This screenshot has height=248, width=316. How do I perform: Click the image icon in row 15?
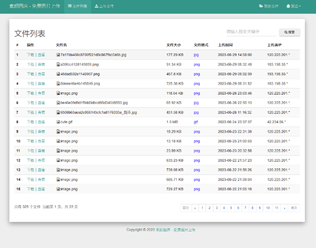pos(58,189)
